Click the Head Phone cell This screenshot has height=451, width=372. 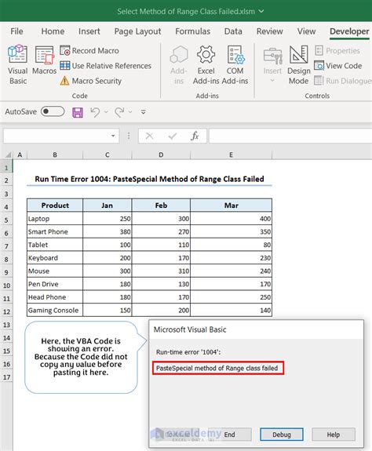(x=55, y=297)
